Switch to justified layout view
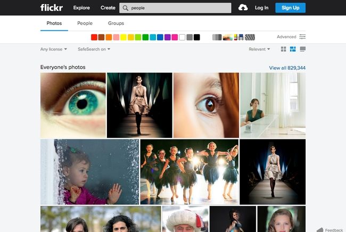 [x=293, y=49]
